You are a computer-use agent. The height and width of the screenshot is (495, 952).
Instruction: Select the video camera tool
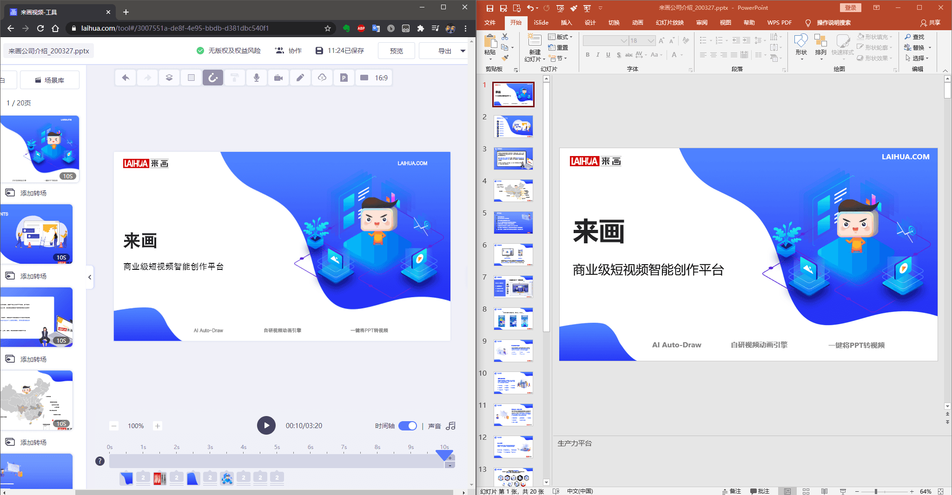[x=278, y=78]
